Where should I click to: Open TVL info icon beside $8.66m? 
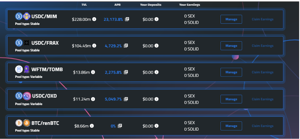click(91, 126)
